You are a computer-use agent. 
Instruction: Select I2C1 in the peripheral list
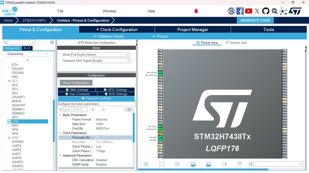[15, 81]
